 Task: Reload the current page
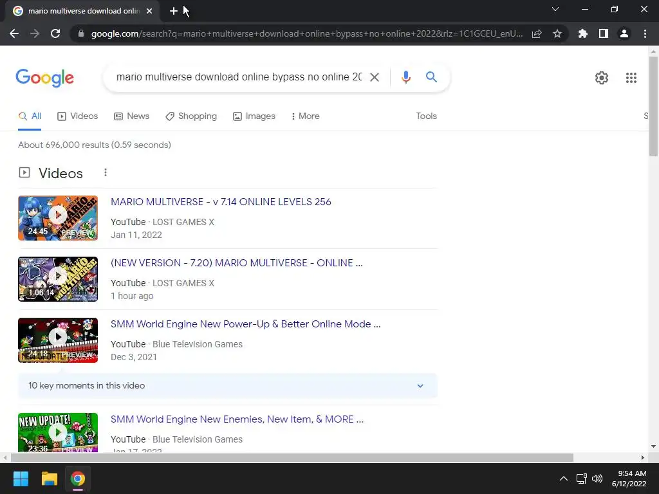pyautogui.click(x=55, y=33)
